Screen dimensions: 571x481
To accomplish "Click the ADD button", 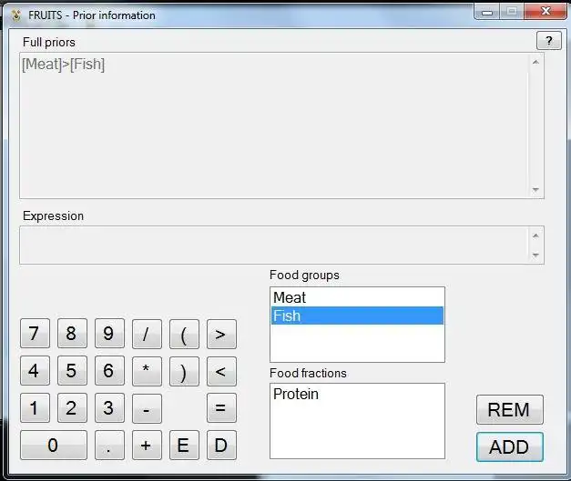I will coord(509,446).
